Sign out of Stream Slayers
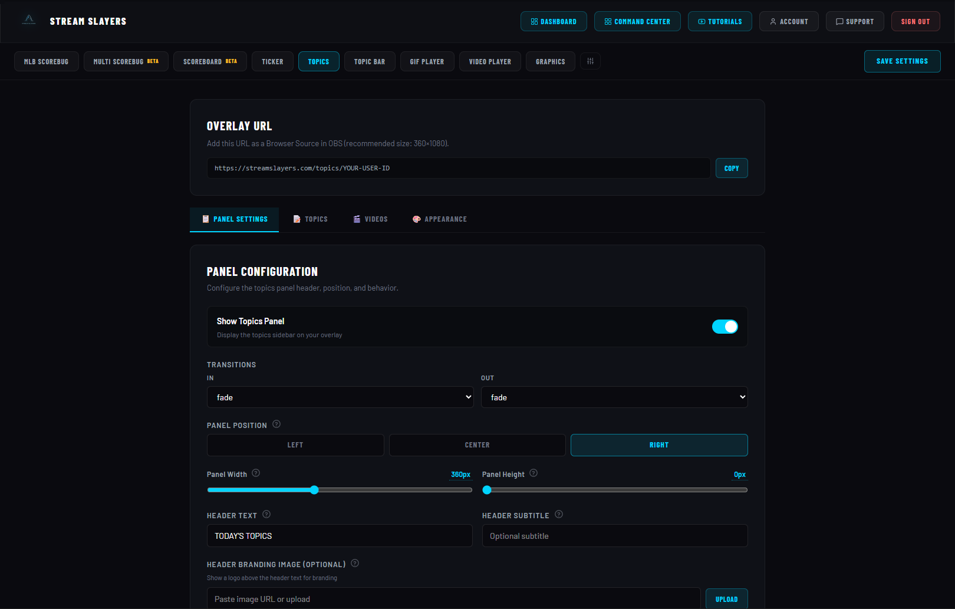The width and height of the screenshot is (955, 609). (916, 21)
